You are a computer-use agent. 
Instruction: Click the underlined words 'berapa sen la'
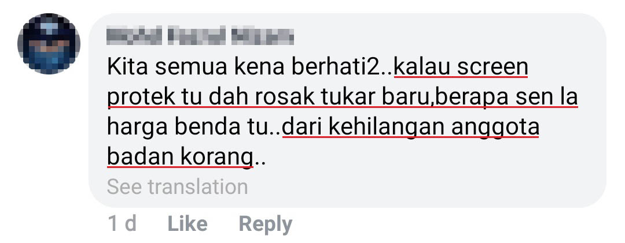(506, 98)
